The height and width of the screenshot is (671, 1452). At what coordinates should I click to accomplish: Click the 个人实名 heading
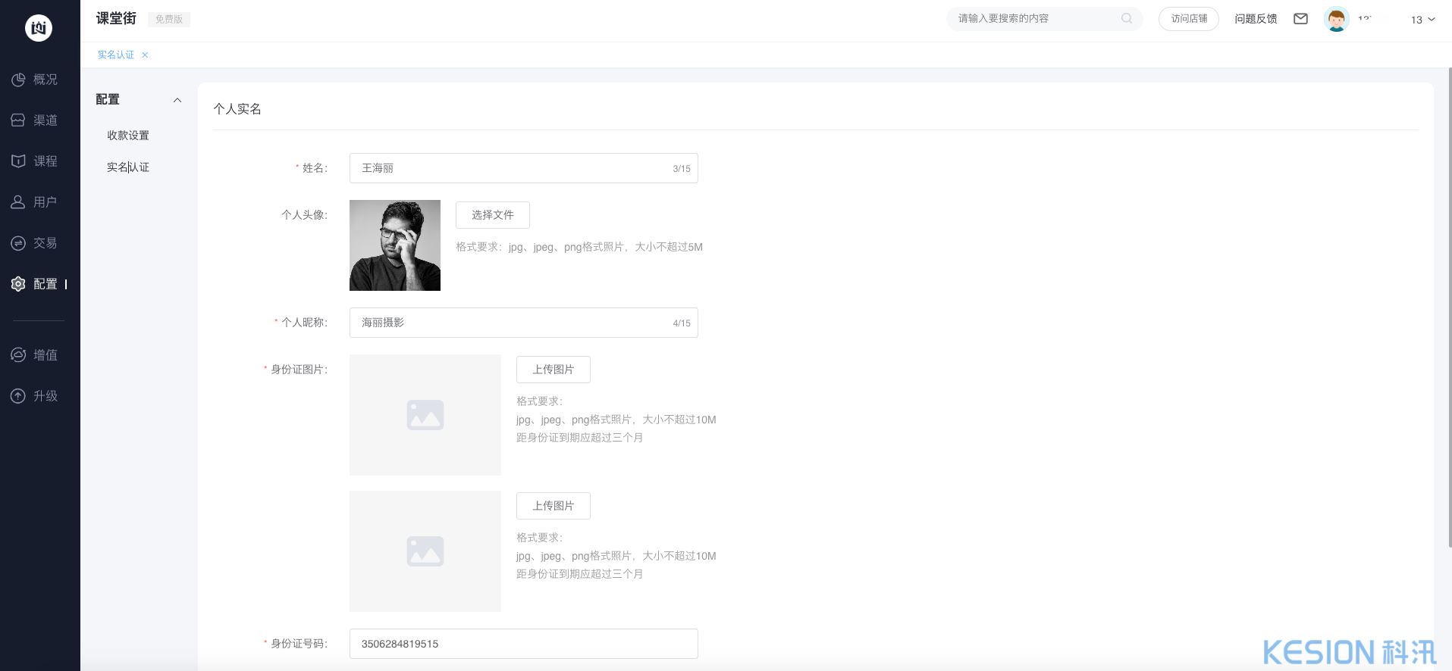(237, 109)
